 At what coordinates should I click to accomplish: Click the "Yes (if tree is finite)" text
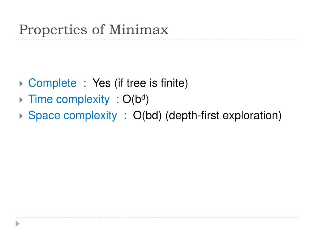(140, 83)
